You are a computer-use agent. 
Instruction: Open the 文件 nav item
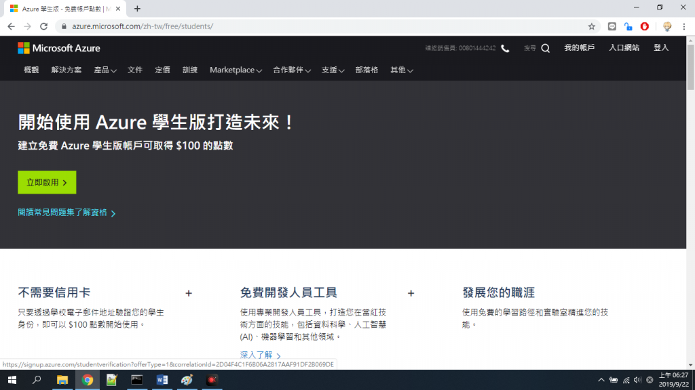point(135,70)
